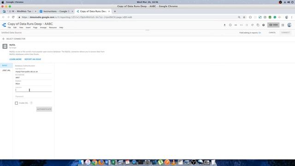Bookmark page with the star icon
This screenshot has width=295, height=166.
(x=244, y=17)
